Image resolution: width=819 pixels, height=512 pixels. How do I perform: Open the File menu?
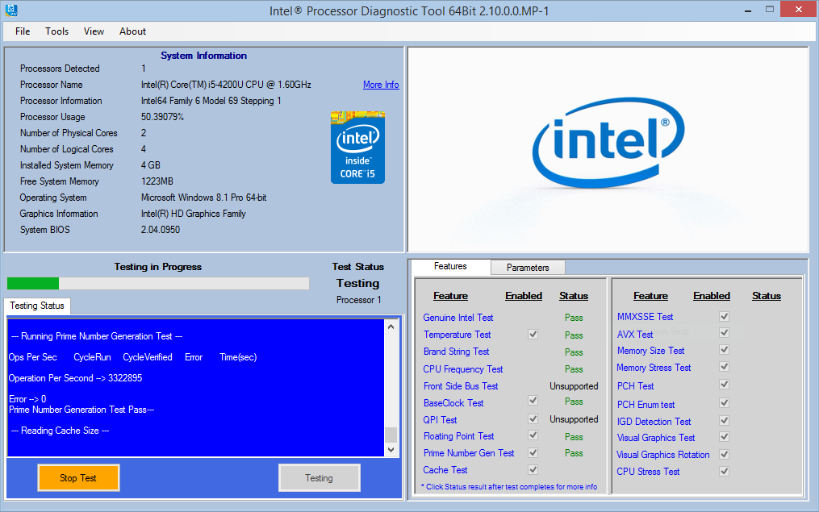pos(23,31)
